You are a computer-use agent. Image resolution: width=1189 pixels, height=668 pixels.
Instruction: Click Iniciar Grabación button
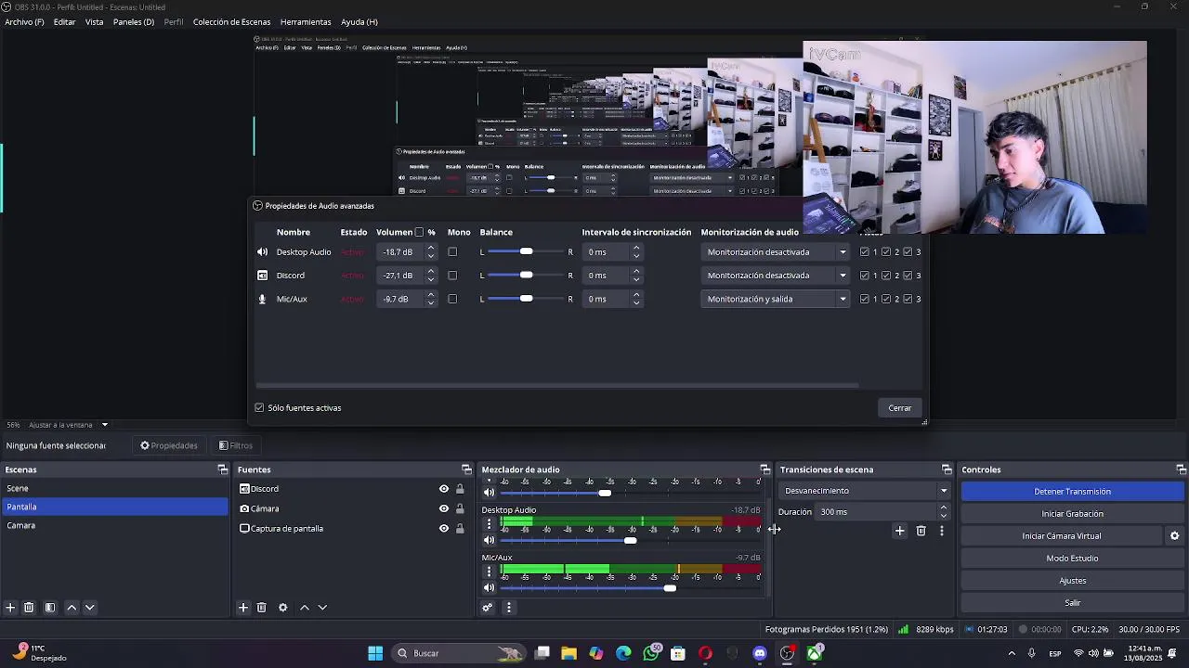pyautogui.click(x=1072, y=514)
